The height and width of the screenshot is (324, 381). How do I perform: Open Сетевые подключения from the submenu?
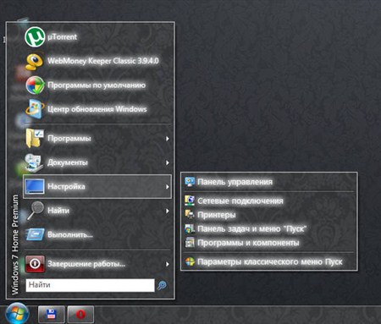click(269, 200)
